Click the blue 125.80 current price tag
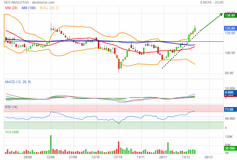Screen dimensions: 237x160 click(x=230, y=28)
